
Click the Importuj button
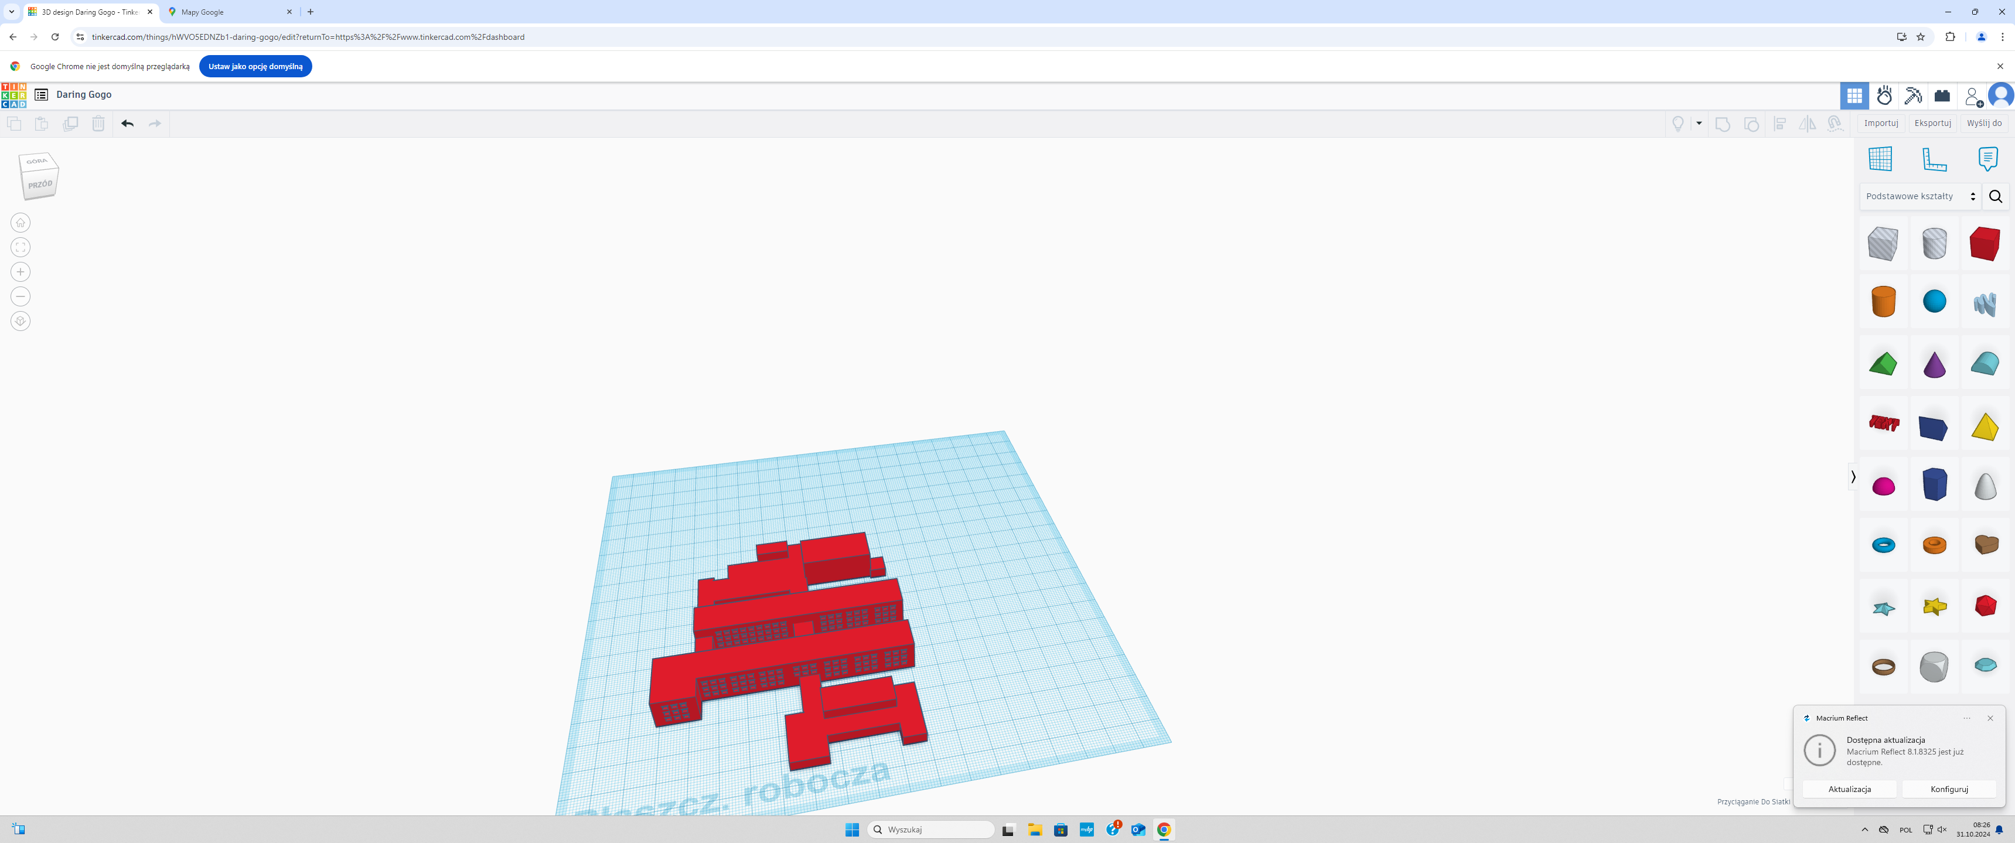coord(1881,123)
